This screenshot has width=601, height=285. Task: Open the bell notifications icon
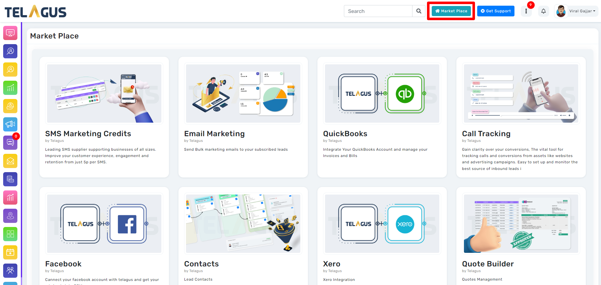tap(544, 11)
